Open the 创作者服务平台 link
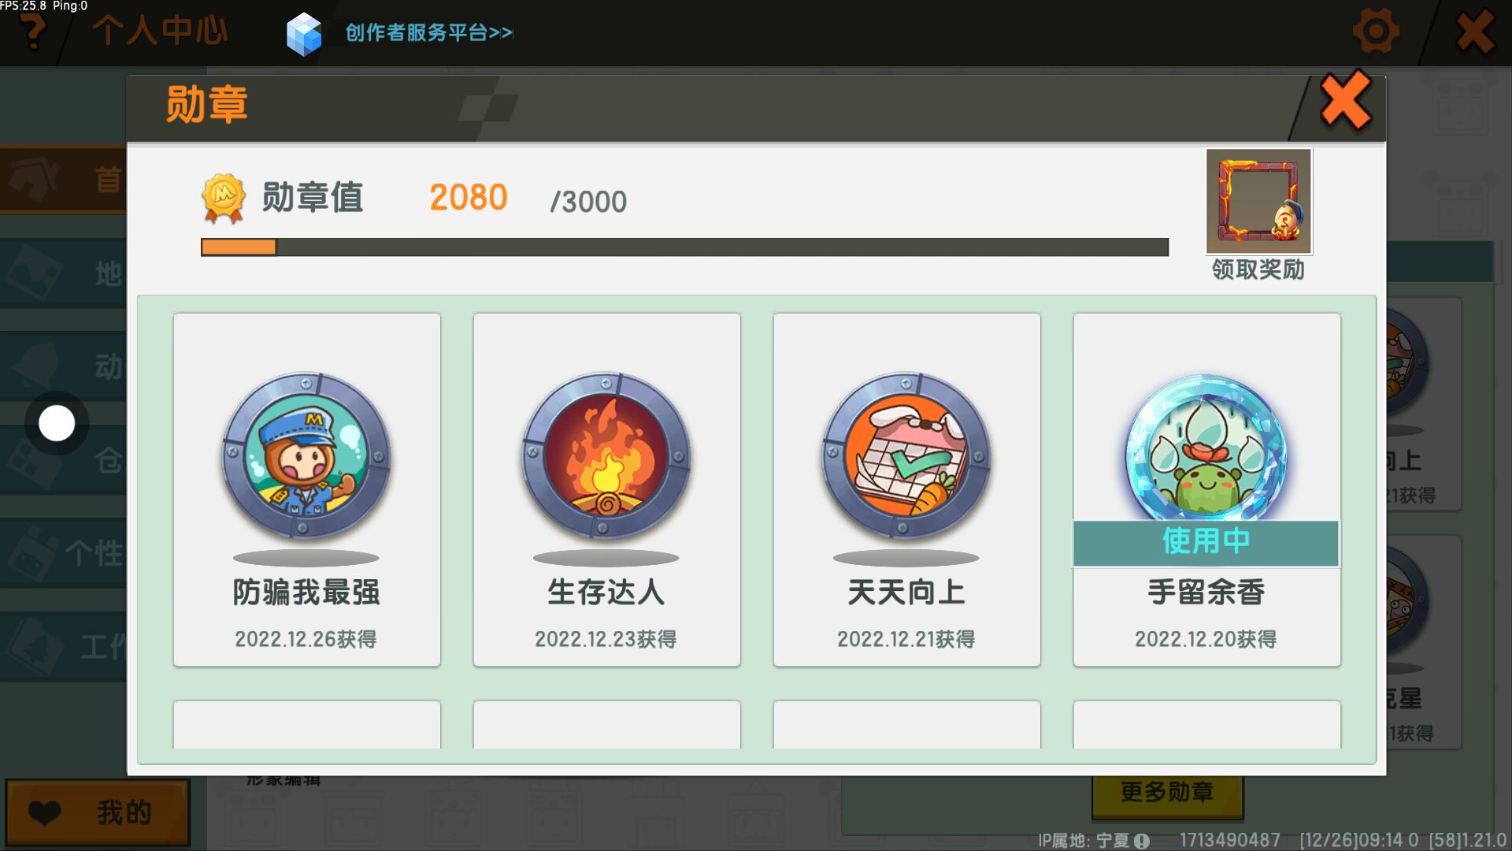Viewport: 1512px width, 851px height. (x=429, y=33)
